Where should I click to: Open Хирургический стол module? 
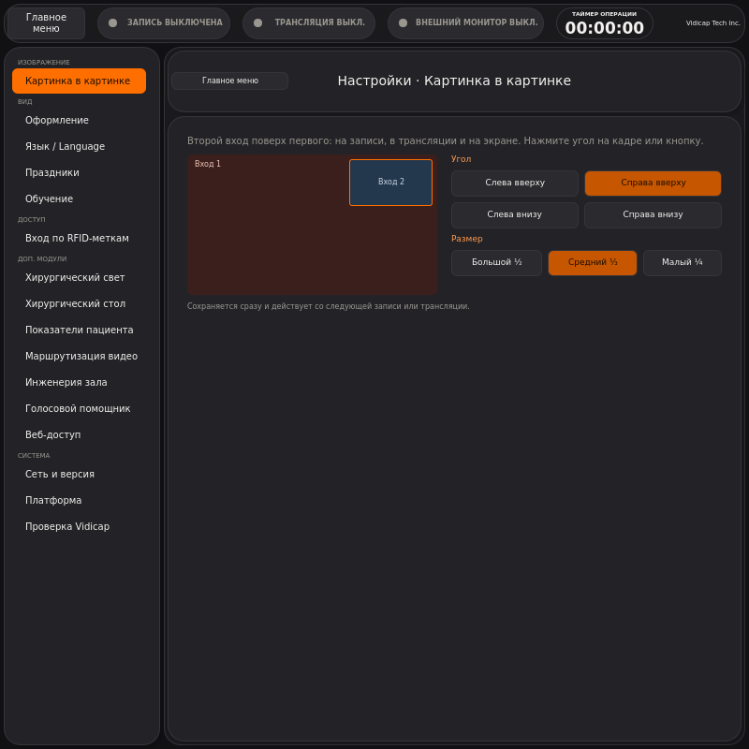click(80, 303)
